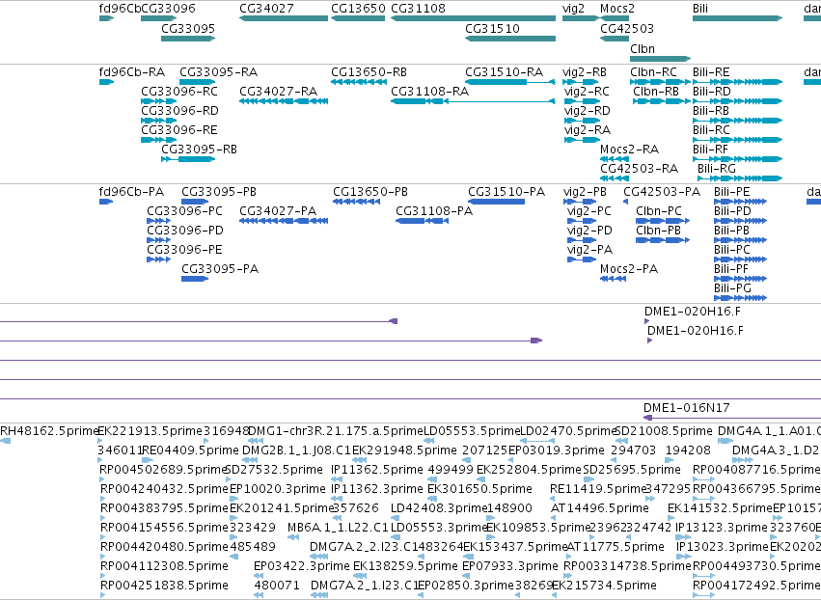Click the CG42503-PA protein label
This screenshot has height=600, width=821.
[x=662, y=192]
